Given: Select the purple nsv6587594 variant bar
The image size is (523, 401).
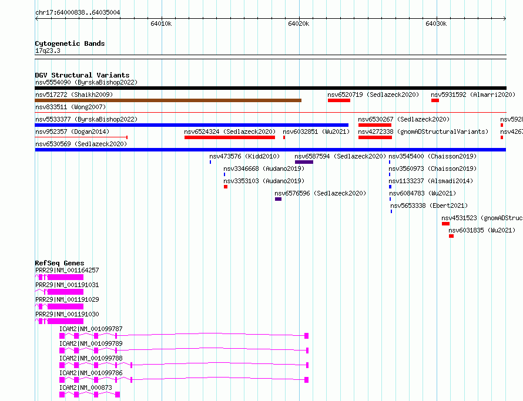Looking at the screenshot, I should 304,162.
